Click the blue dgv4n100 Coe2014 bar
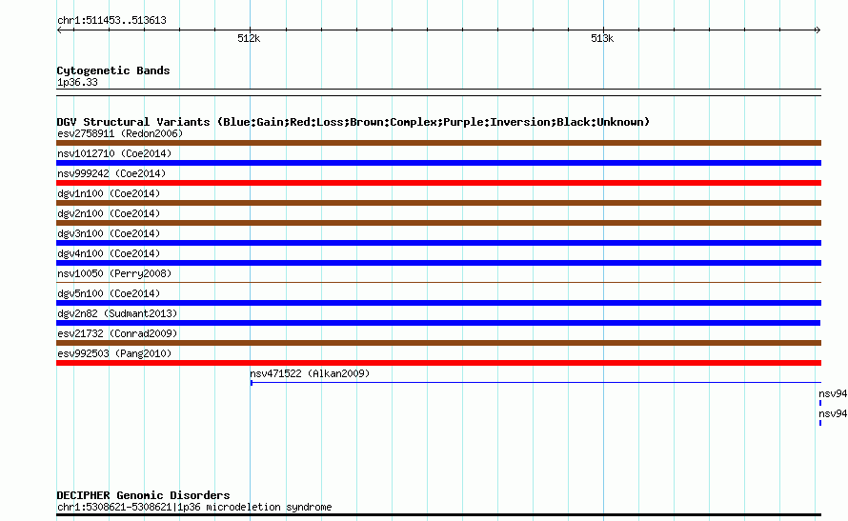Screen dimensions: 848x521 (438, 263)
